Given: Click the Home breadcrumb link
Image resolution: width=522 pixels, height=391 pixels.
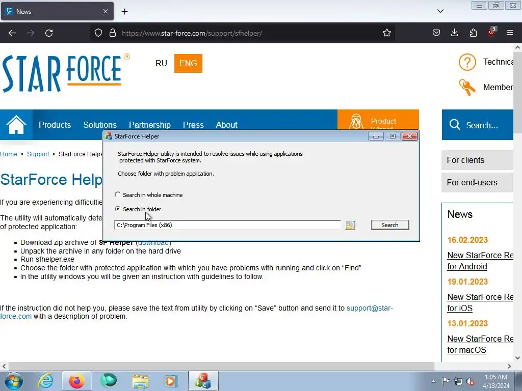Looking at the screenshot, I should (x=9, y=154).
